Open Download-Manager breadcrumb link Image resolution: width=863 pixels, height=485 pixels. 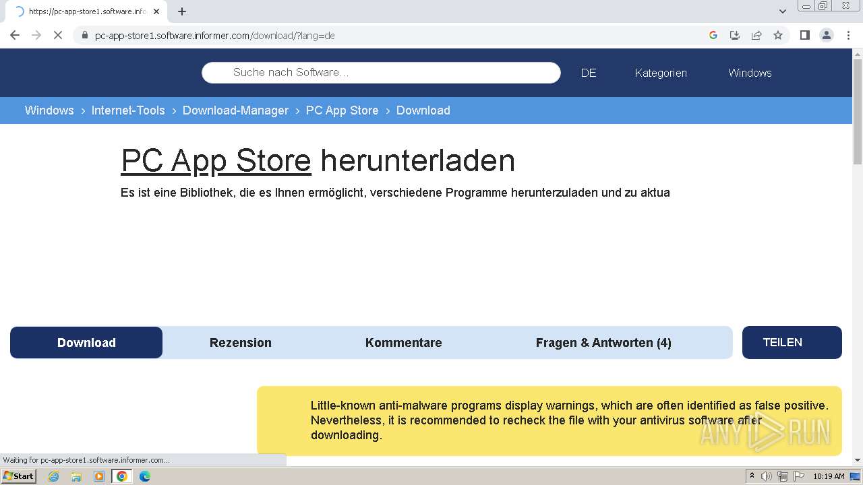[235, 110]
